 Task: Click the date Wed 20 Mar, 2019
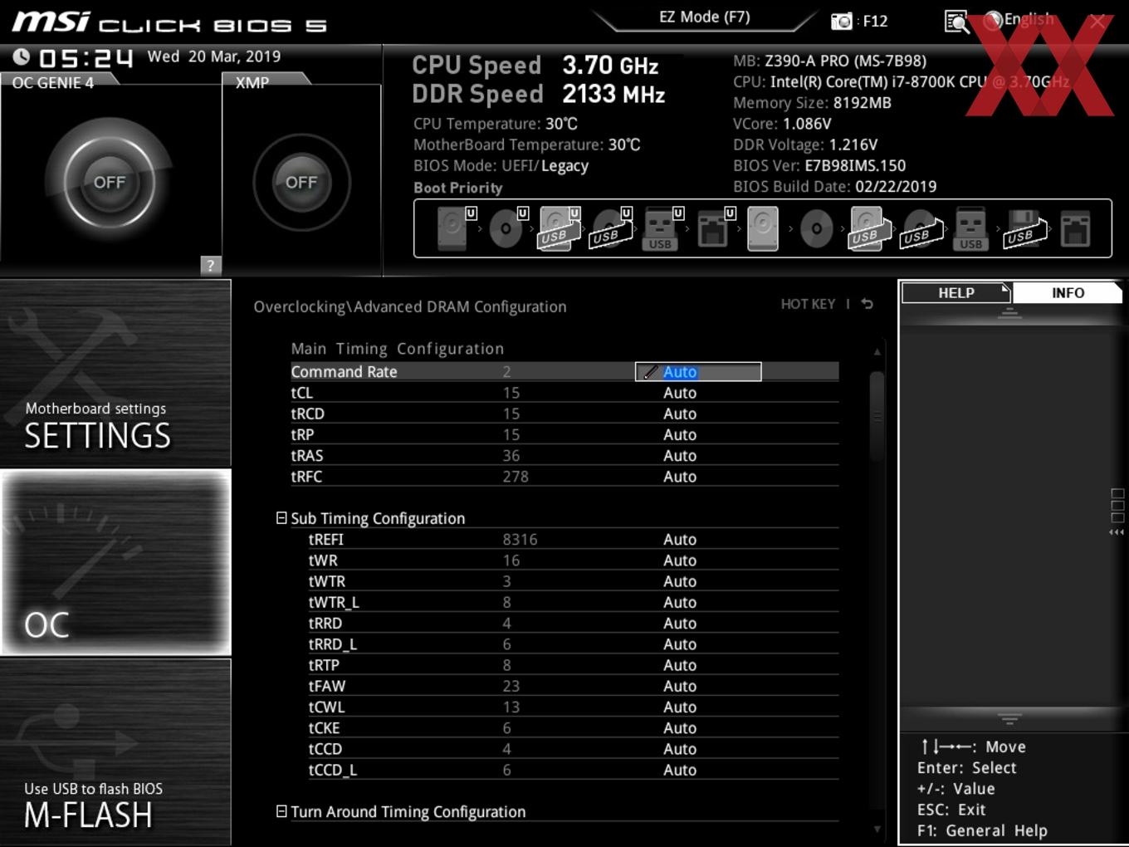[x=213, y=56]
